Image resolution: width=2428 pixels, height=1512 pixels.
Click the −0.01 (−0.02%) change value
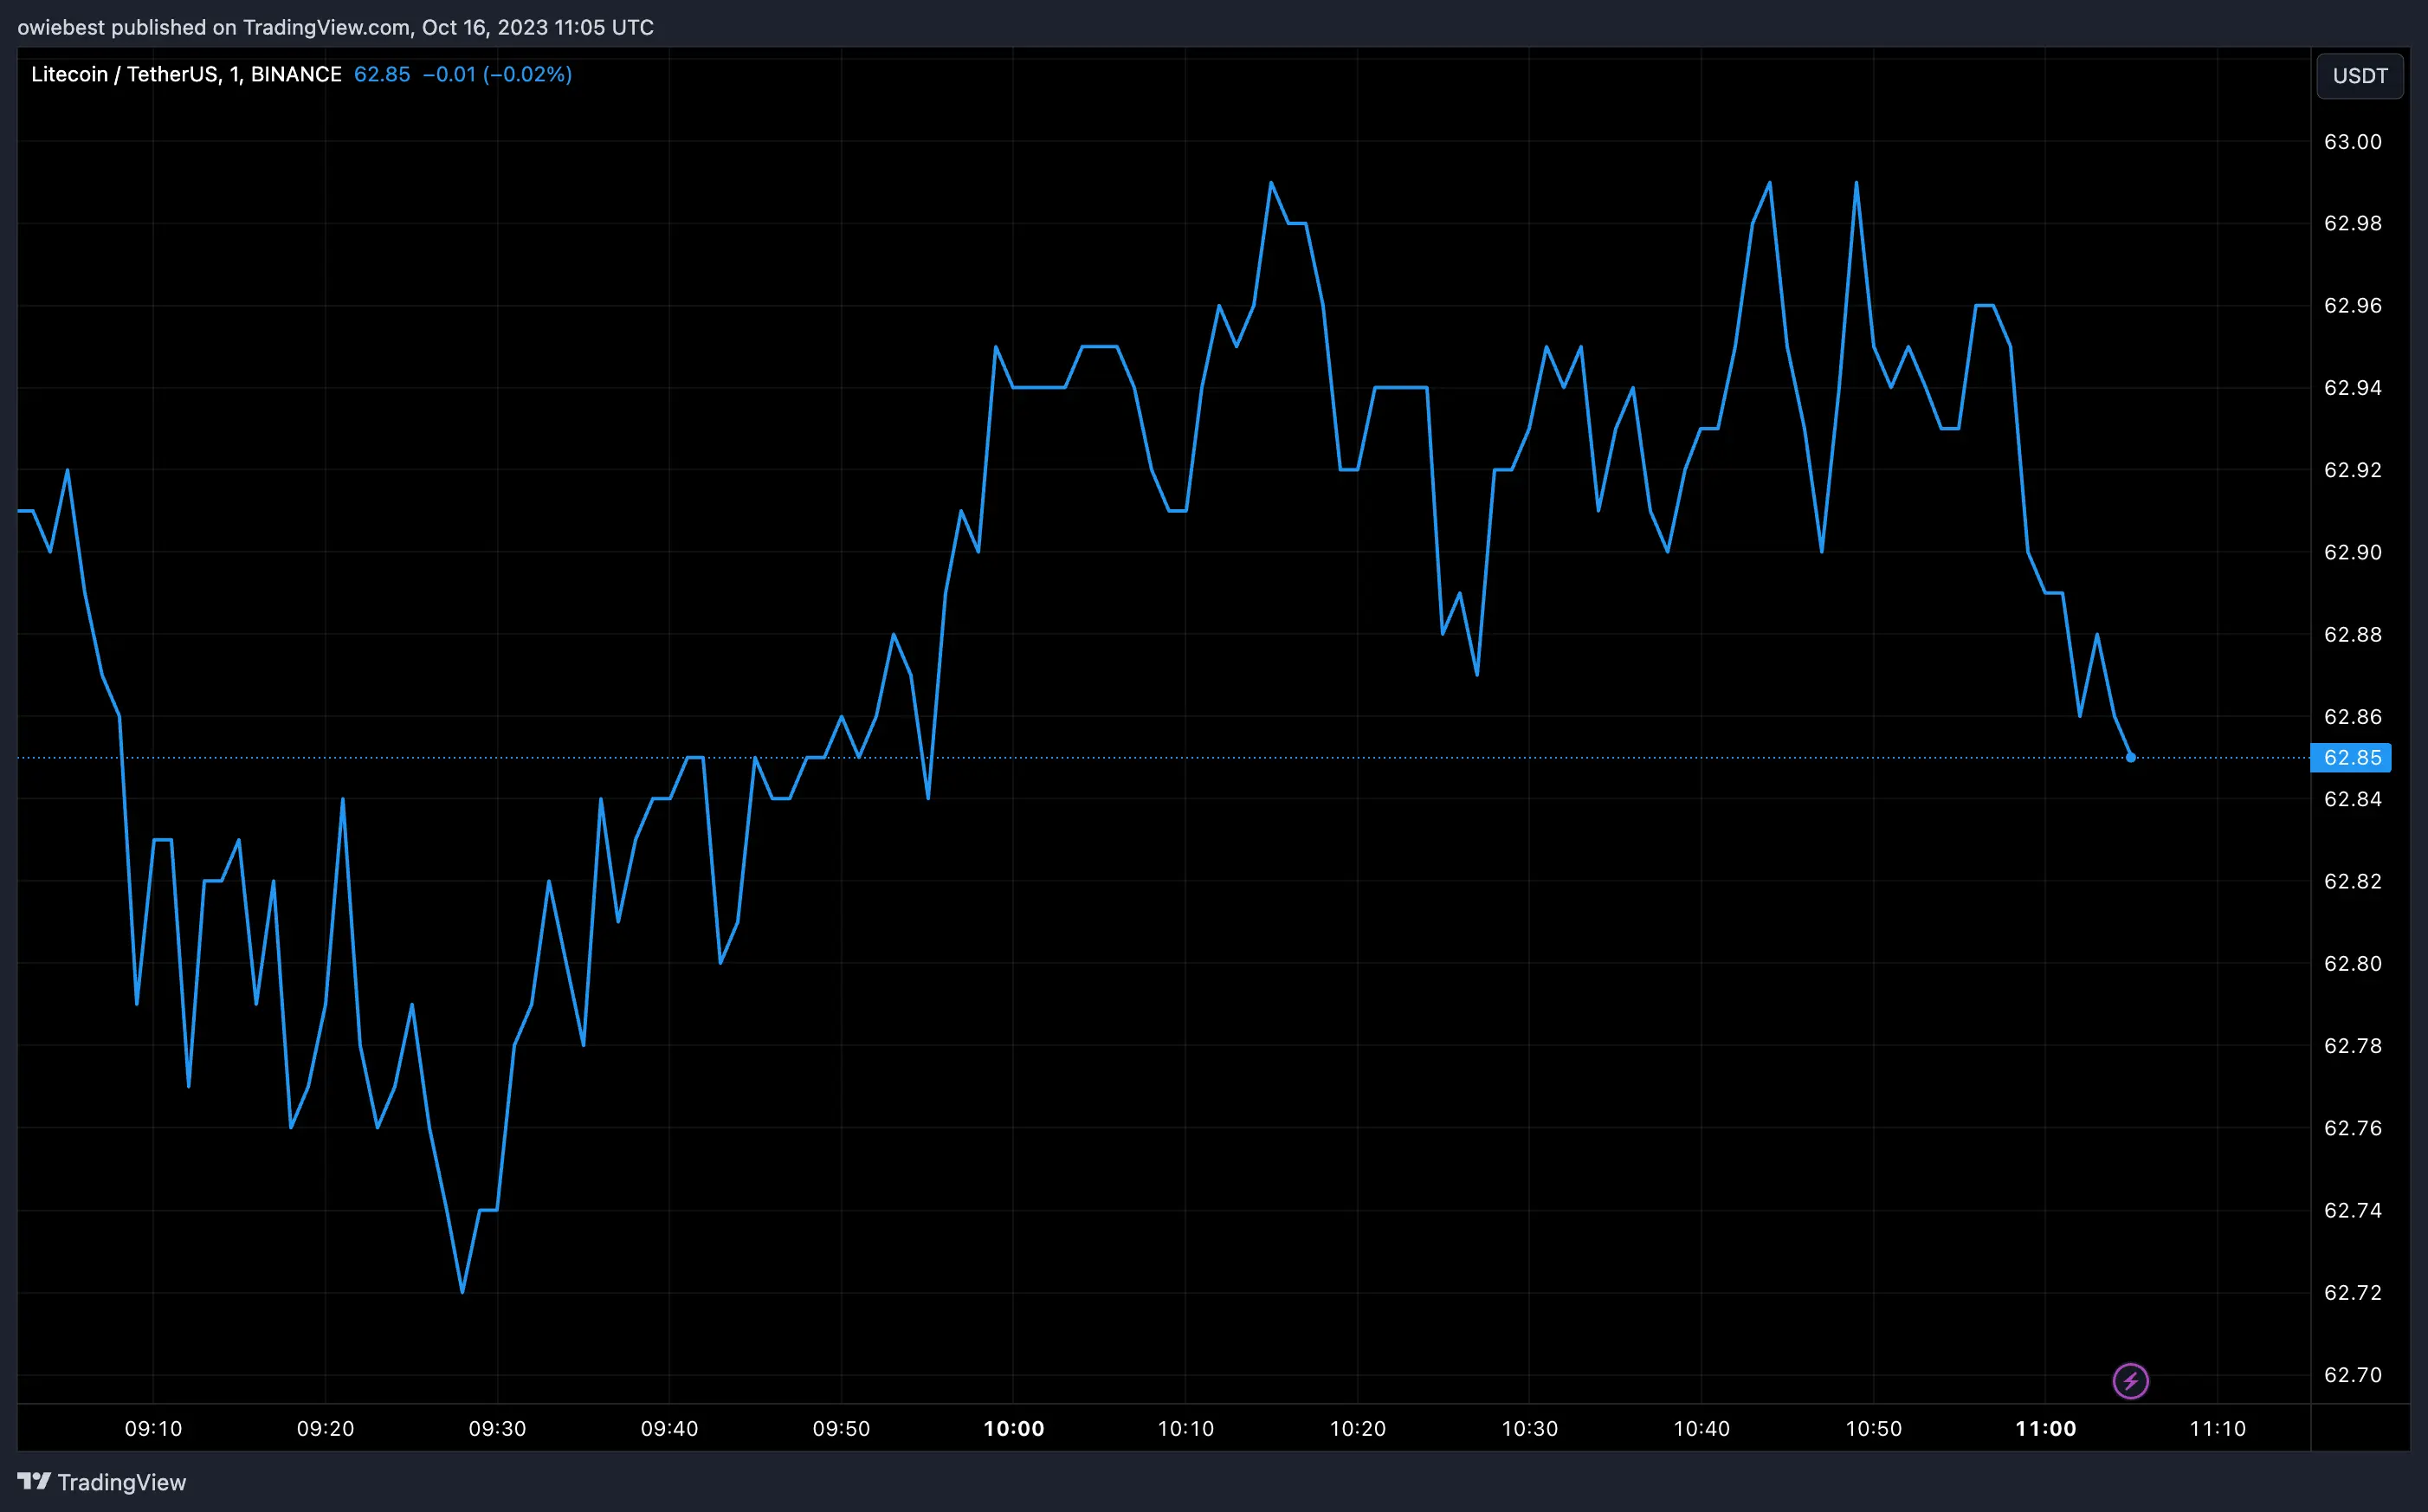click(497, 74)
